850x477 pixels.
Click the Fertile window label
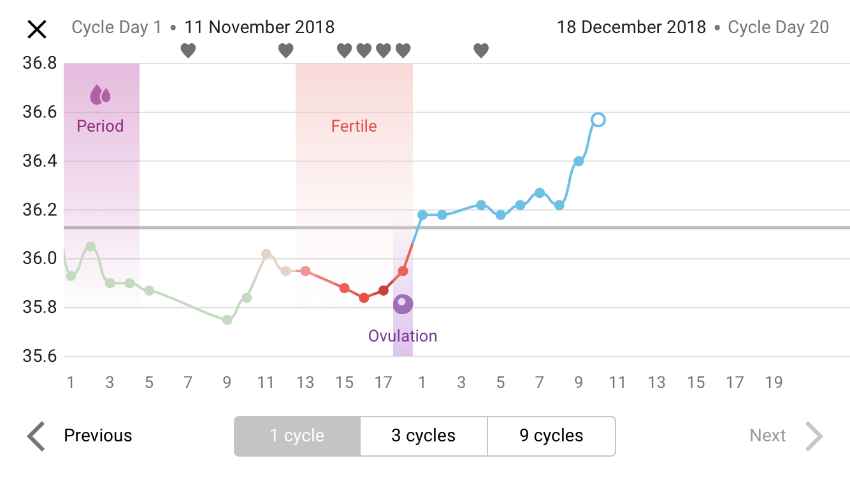[354, 126]
